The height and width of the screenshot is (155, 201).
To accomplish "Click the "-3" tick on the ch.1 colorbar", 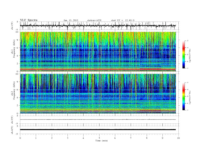I will [x=187, y=41].
